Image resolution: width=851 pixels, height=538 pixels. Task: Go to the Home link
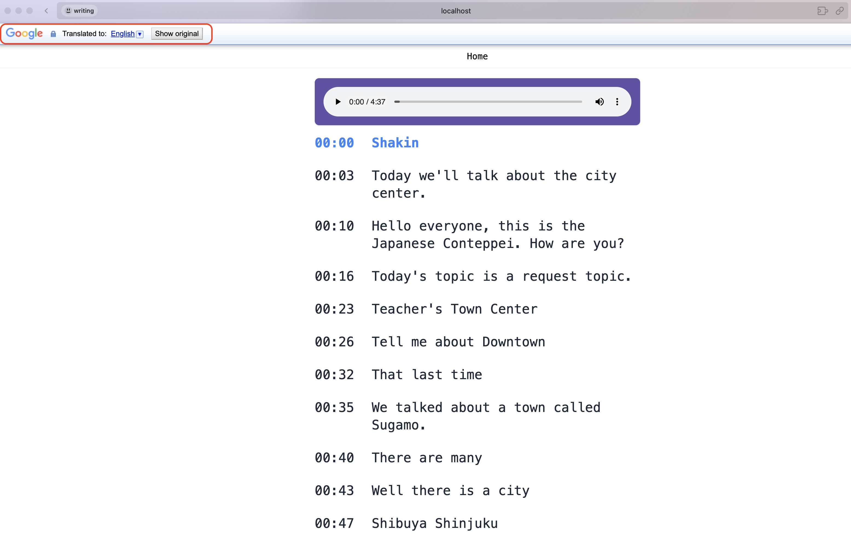[x=477, y=56]
